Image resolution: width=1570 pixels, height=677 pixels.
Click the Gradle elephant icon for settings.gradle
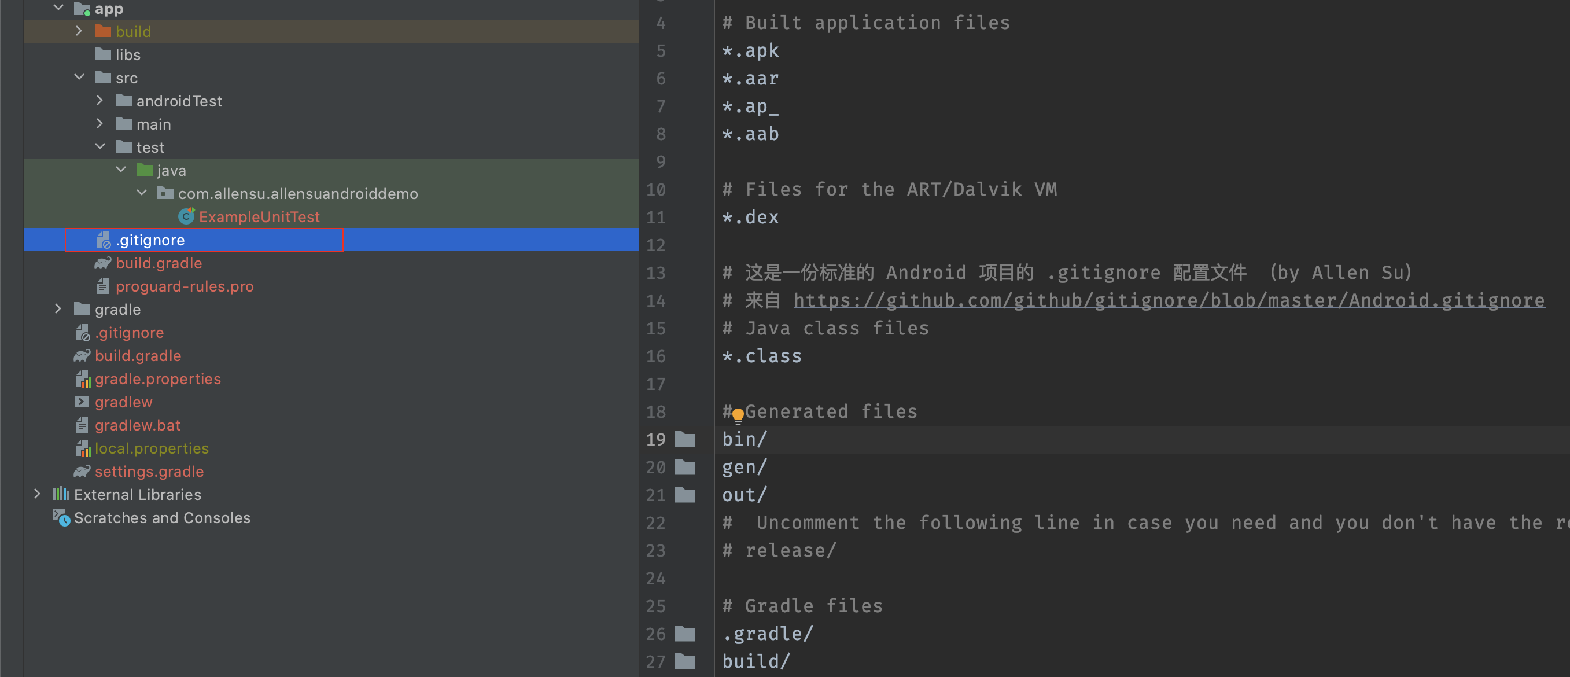(x=82, y=471)
